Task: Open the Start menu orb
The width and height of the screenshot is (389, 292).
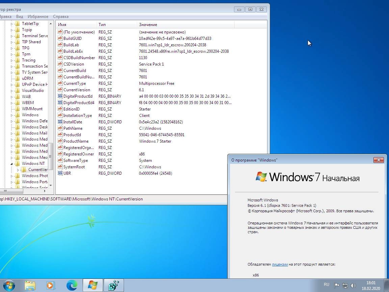Action: tap(9, 285)
